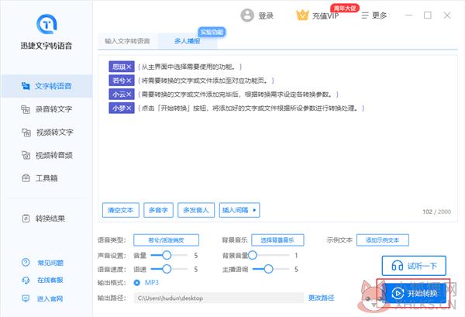Click the play icon in 开始转换
The image size is (465, 317).
[398, 293]
